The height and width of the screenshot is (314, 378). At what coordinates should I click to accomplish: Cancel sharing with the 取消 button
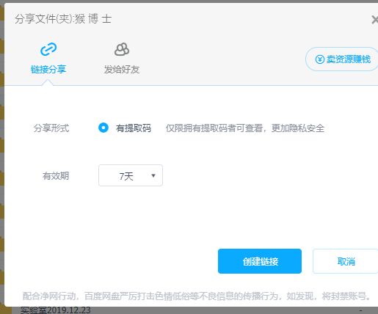coord(346,261)
